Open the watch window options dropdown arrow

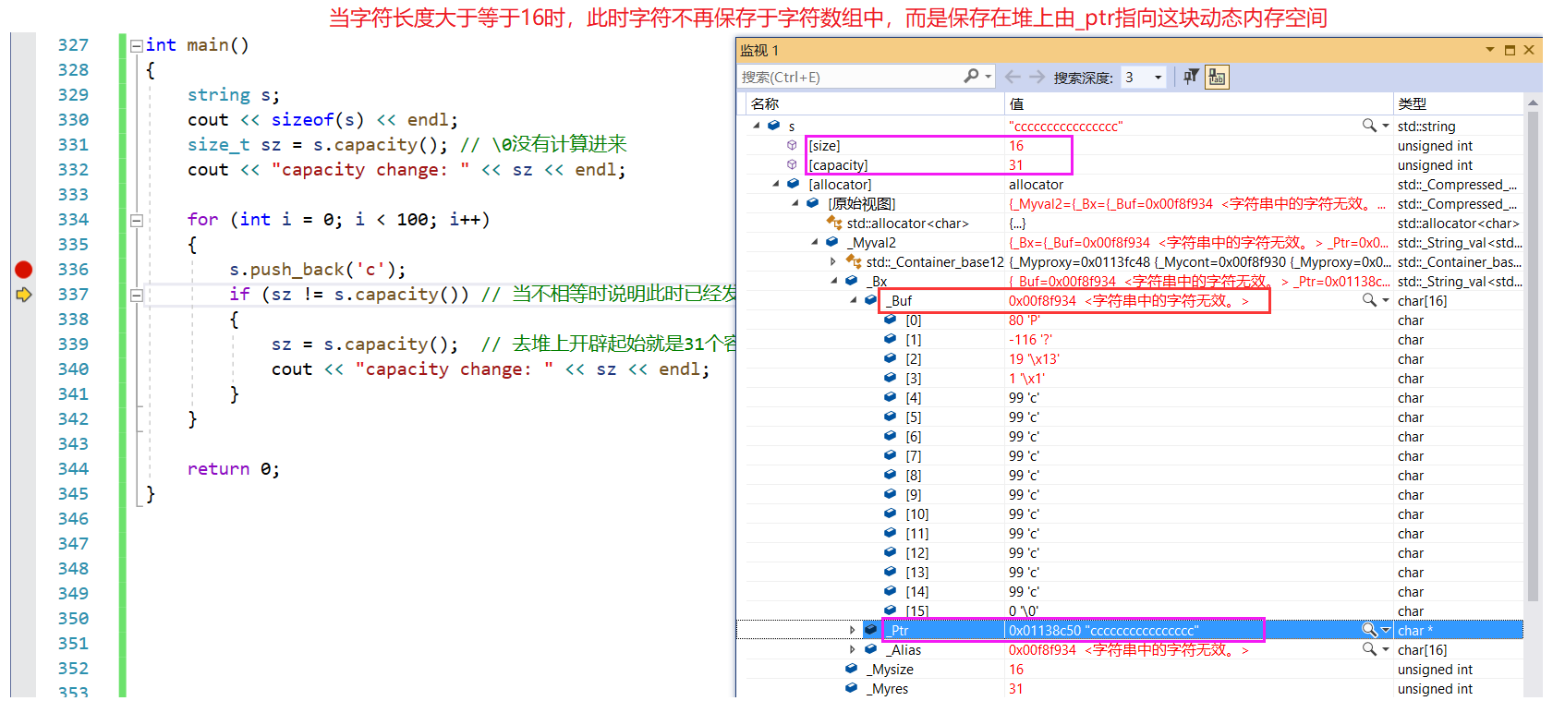tap(1490, 50)
